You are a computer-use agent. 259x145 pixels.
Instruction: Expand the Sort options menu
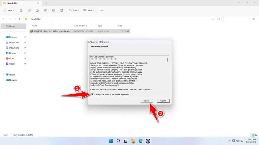[74, 10]
